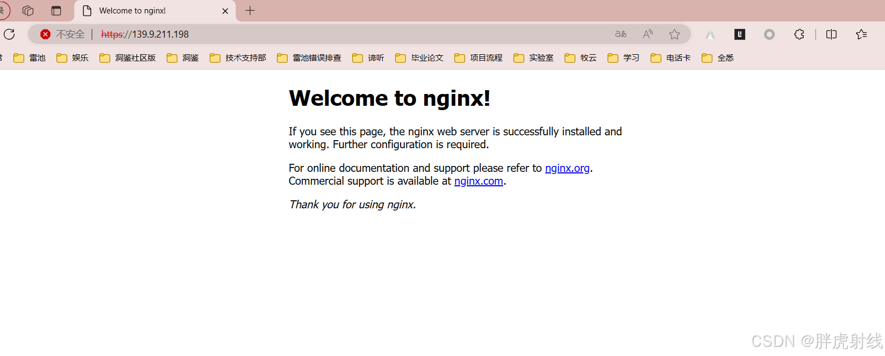Screen dimensions: 885x356
Task: Open the 雷池 bookmarks folder
Action: pyautogui.click(x=30, y=58)
